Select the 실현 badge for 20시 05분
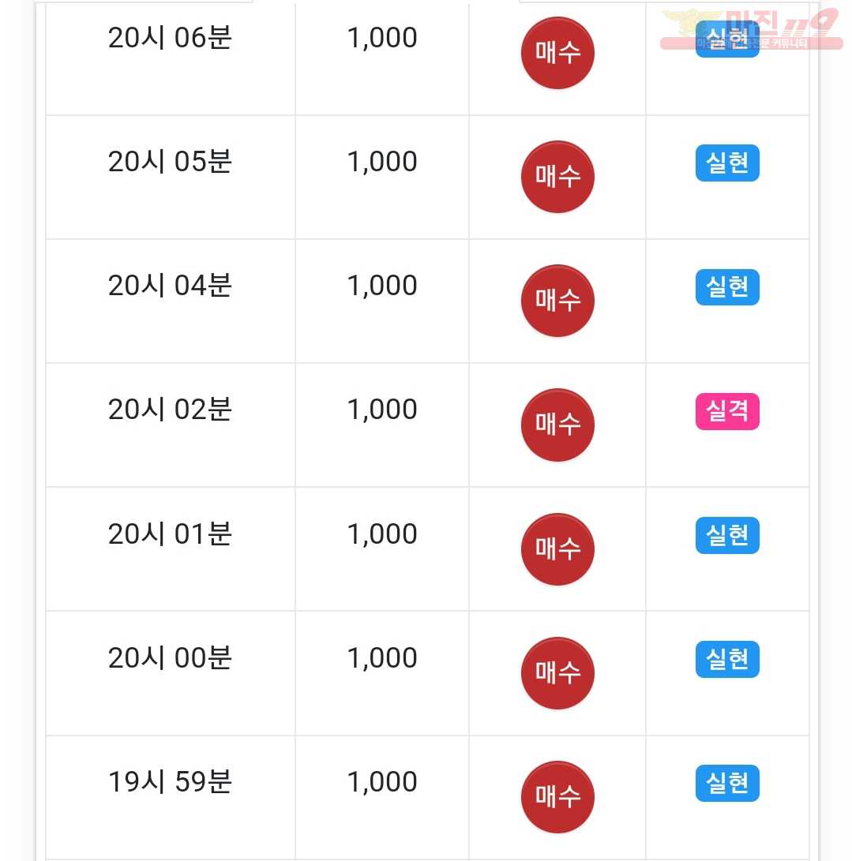The width and height of the screenshot is (852, 861). click(x=726, y=163)
